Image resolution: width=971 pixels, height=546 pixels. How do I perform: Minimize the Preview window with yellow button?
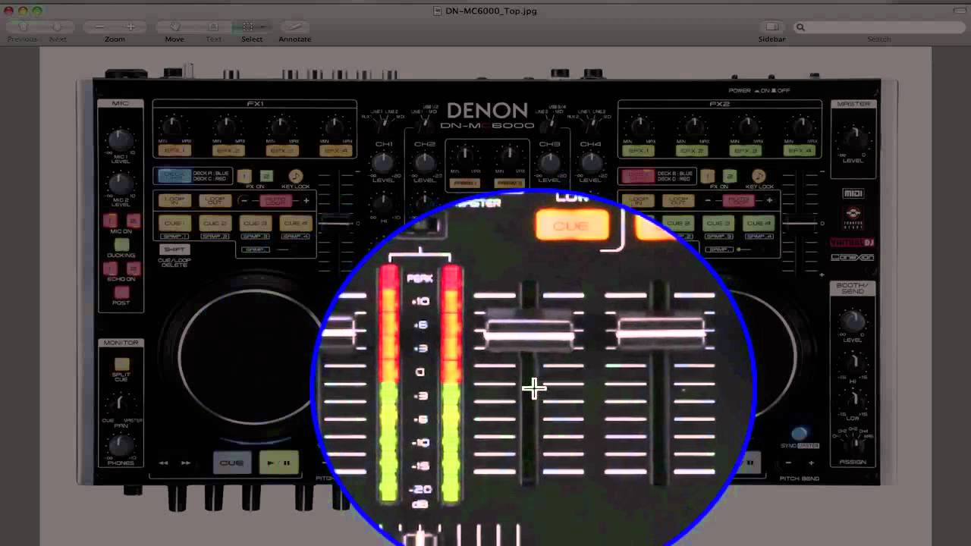click(x=23, y=11)
